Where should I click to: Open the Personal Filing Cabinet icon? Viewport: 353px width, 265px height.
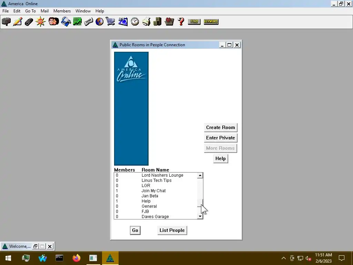(157, 22)
